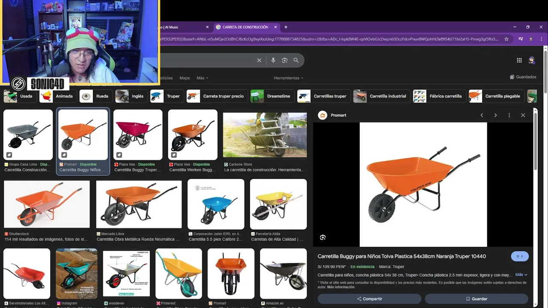Open the Google account avatar
The width and height of the screenshot is (548, 308).
[x=532, y=60]
